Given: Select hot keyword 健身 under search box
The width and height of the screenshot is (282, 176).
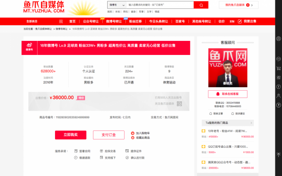Looking at the screenshot, I should 133,12.
